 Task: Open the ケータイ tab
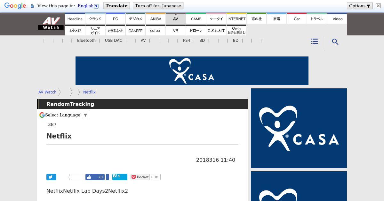pos(216,19)
